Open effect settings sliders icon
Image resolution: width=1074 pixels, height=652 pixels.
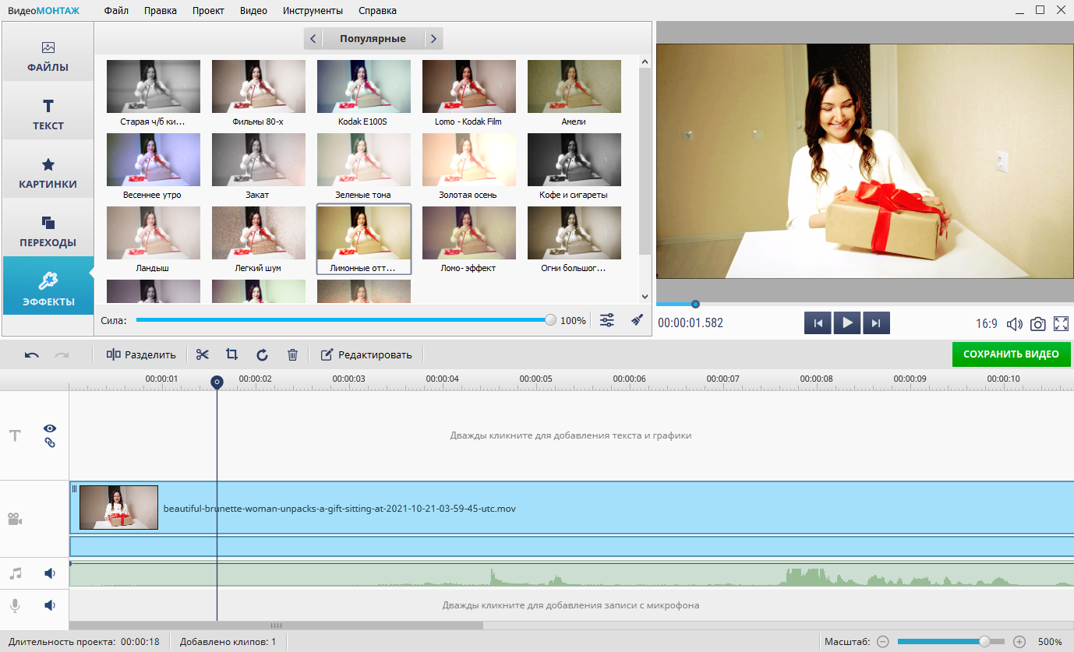click(607, 320)
